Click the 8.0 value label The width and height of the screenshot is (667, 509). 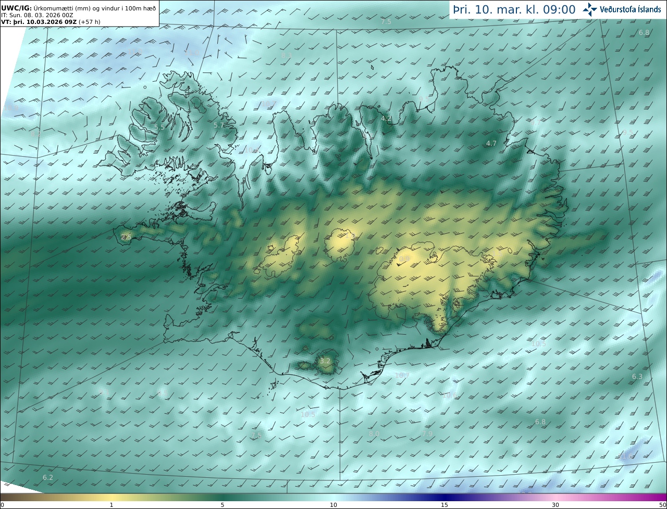coord(374,434)
